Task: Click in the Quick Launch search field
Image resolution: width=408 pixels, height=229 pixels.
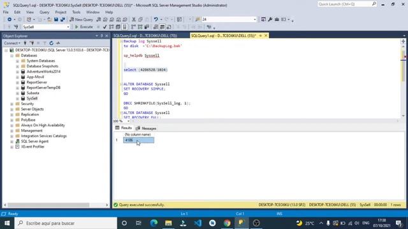Action: pos(344,4)
